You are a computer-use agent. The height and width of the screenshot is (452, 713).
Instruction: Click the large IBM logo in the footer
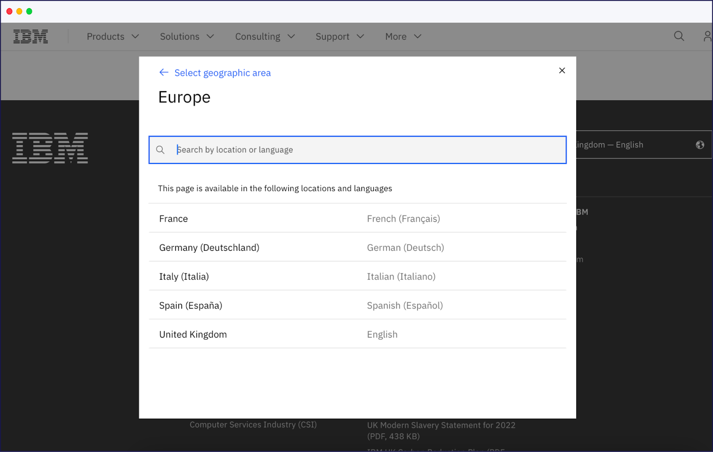50,148
